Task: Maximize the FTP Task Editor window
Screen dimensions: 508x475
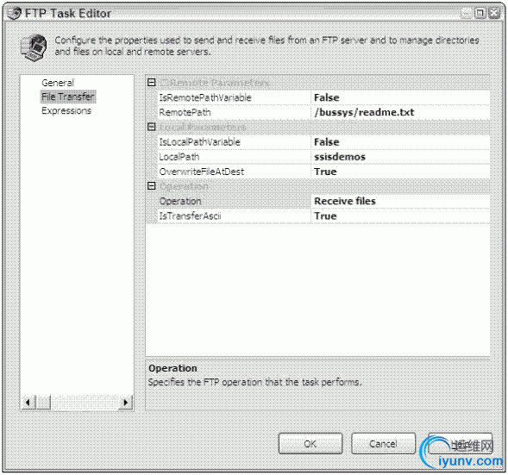Action: pyautogui.click(x=480, y=13)
